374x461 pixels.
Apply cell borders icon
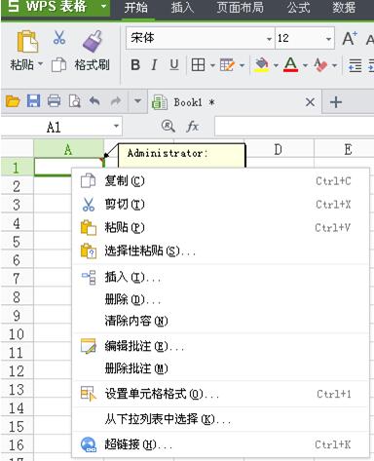click(198, 65)
